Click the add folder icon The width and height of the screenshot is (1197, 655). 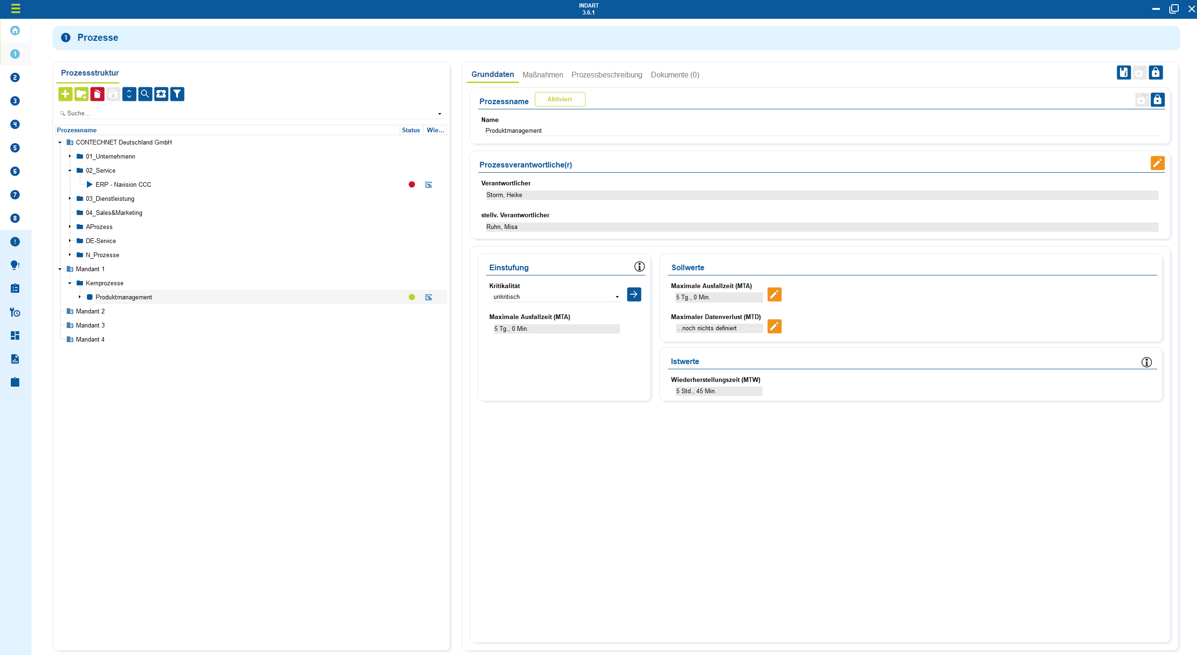pyautogui.click(x=81, y=94)
